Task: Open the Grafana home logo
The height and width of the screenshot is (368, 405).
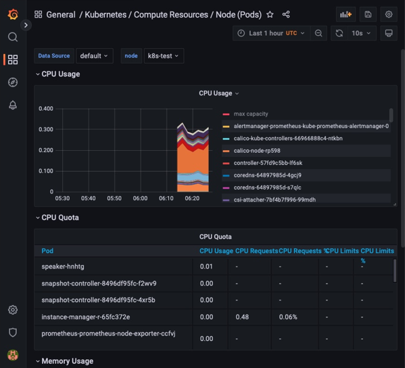Action: coord(13,14)
